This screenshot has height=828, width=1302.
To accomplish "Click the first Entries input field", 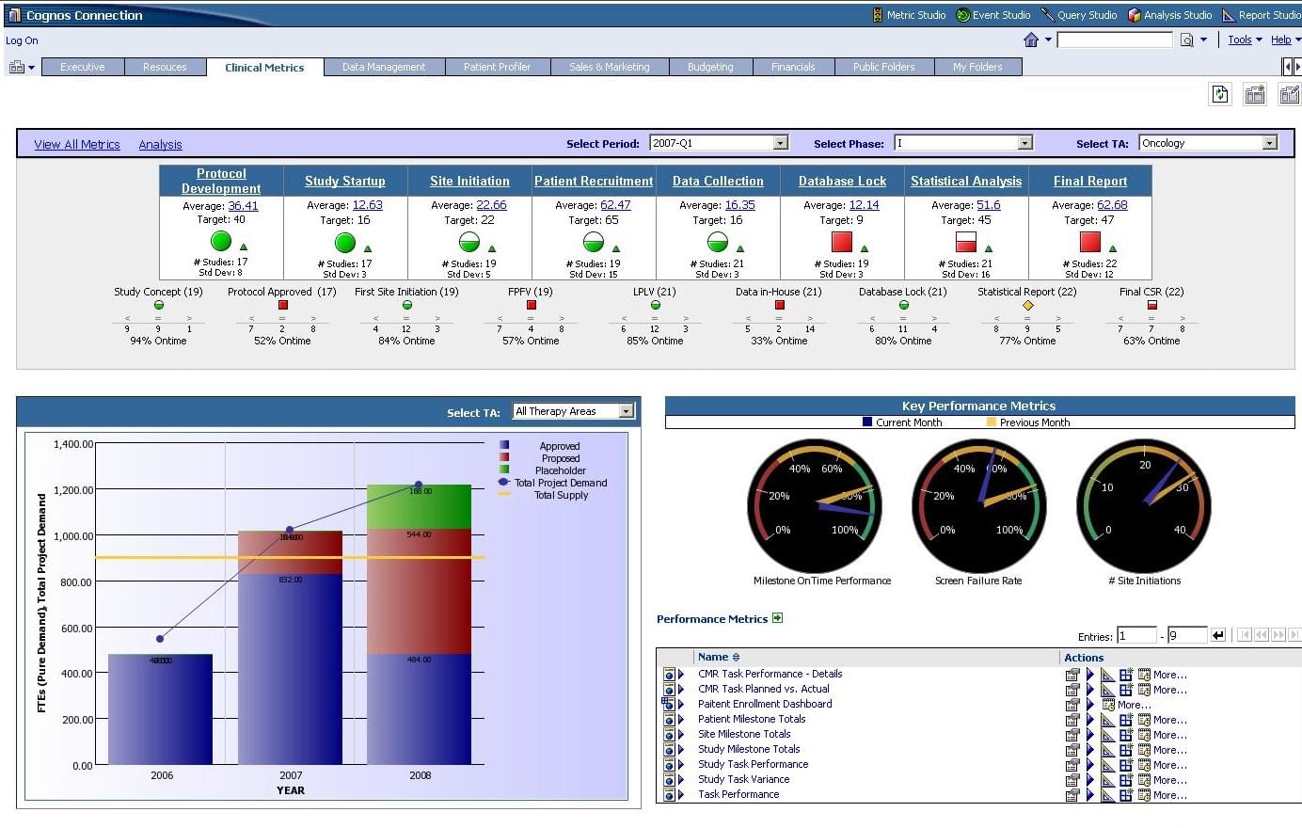I will [x=1136, y=636].
